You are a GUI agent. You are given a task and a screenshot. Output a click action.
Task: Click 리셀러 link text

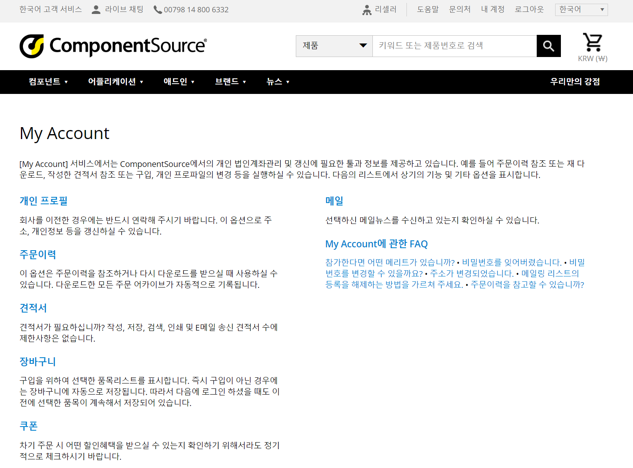pos(386,9)
